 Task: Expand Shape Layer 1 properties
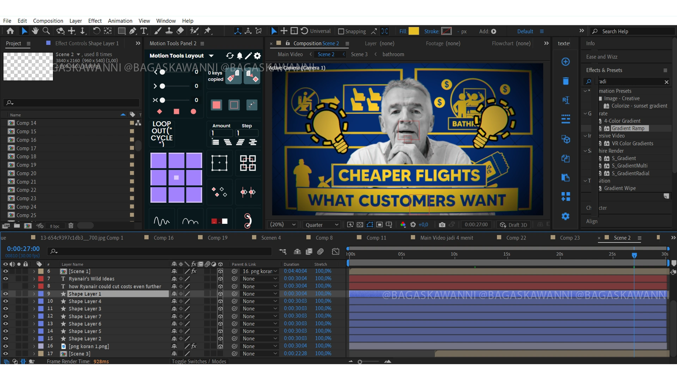coord(34,294)
